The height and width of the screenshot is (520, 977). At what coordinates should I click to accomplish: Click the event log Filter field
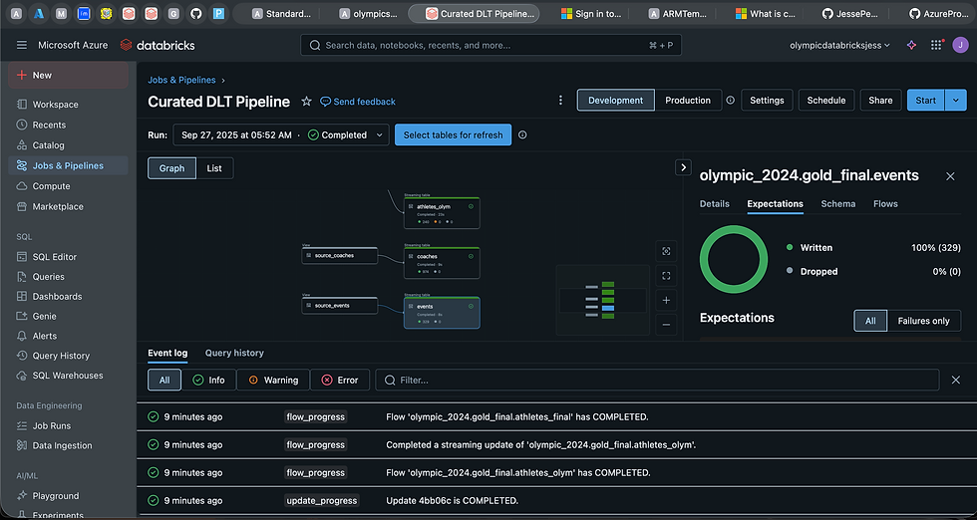[x=657, y=380]
